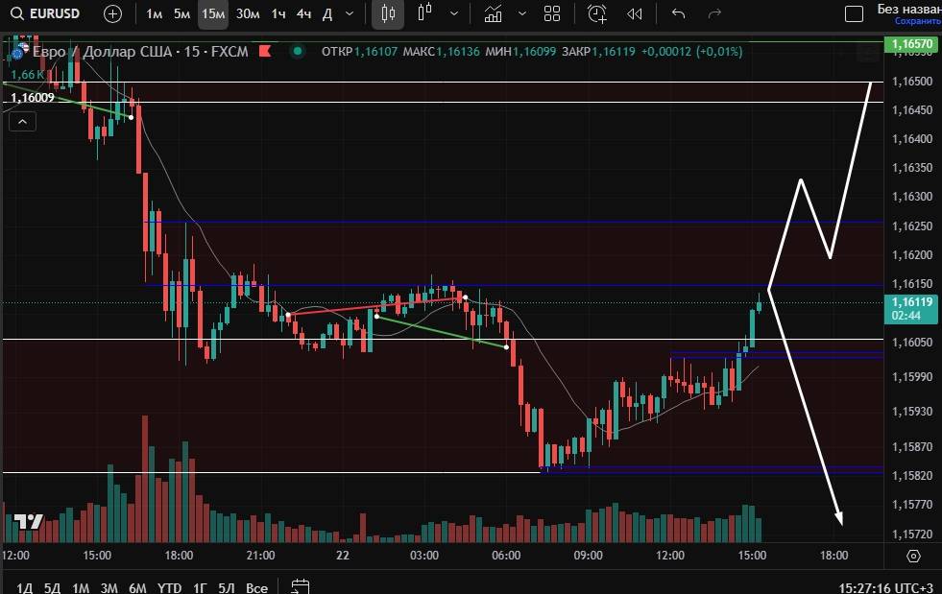Screen dimensions: 942x594
Task: Open the bar style dropdown arrow
Action: click(x=453, y=13)
